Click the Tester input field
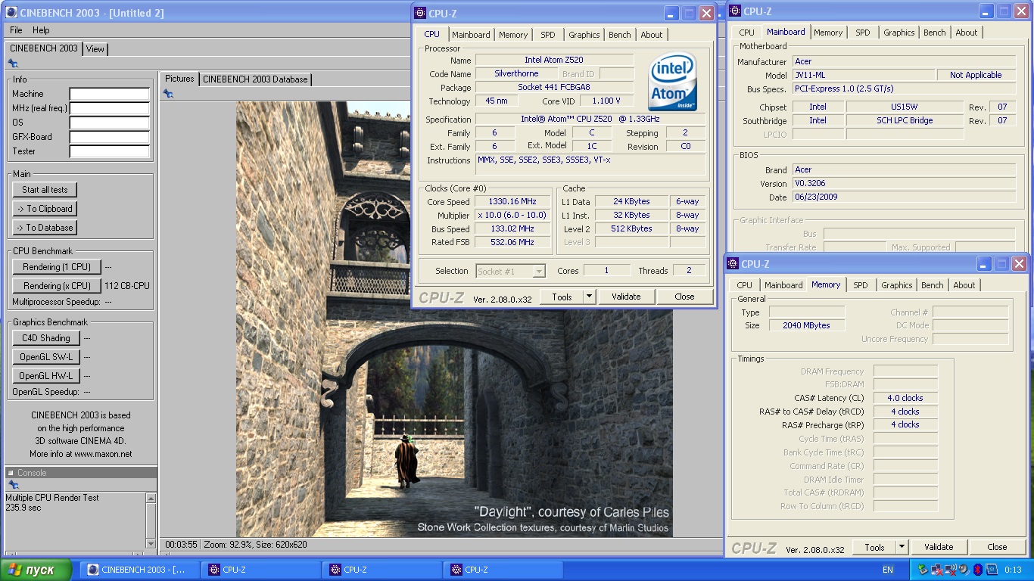 coord(110,151)
